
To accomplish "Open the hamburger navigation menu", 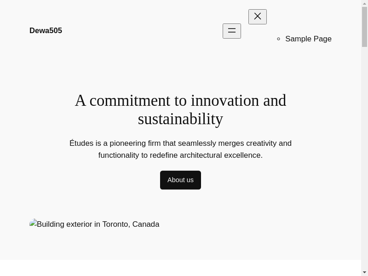I will (x=232, y=31).
